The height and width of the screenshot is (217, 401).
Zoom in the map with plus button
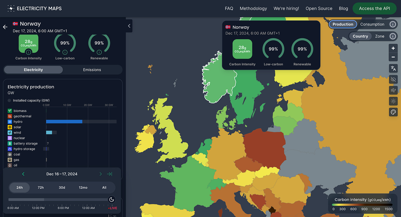(393, 48)
